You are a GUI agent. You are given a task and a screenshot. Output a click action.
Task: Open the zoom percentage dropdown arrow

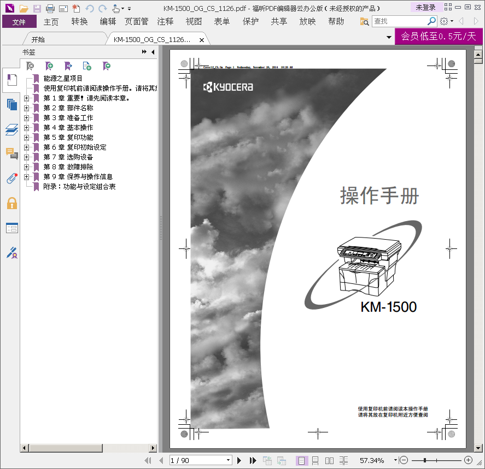[x=395, y=460]
